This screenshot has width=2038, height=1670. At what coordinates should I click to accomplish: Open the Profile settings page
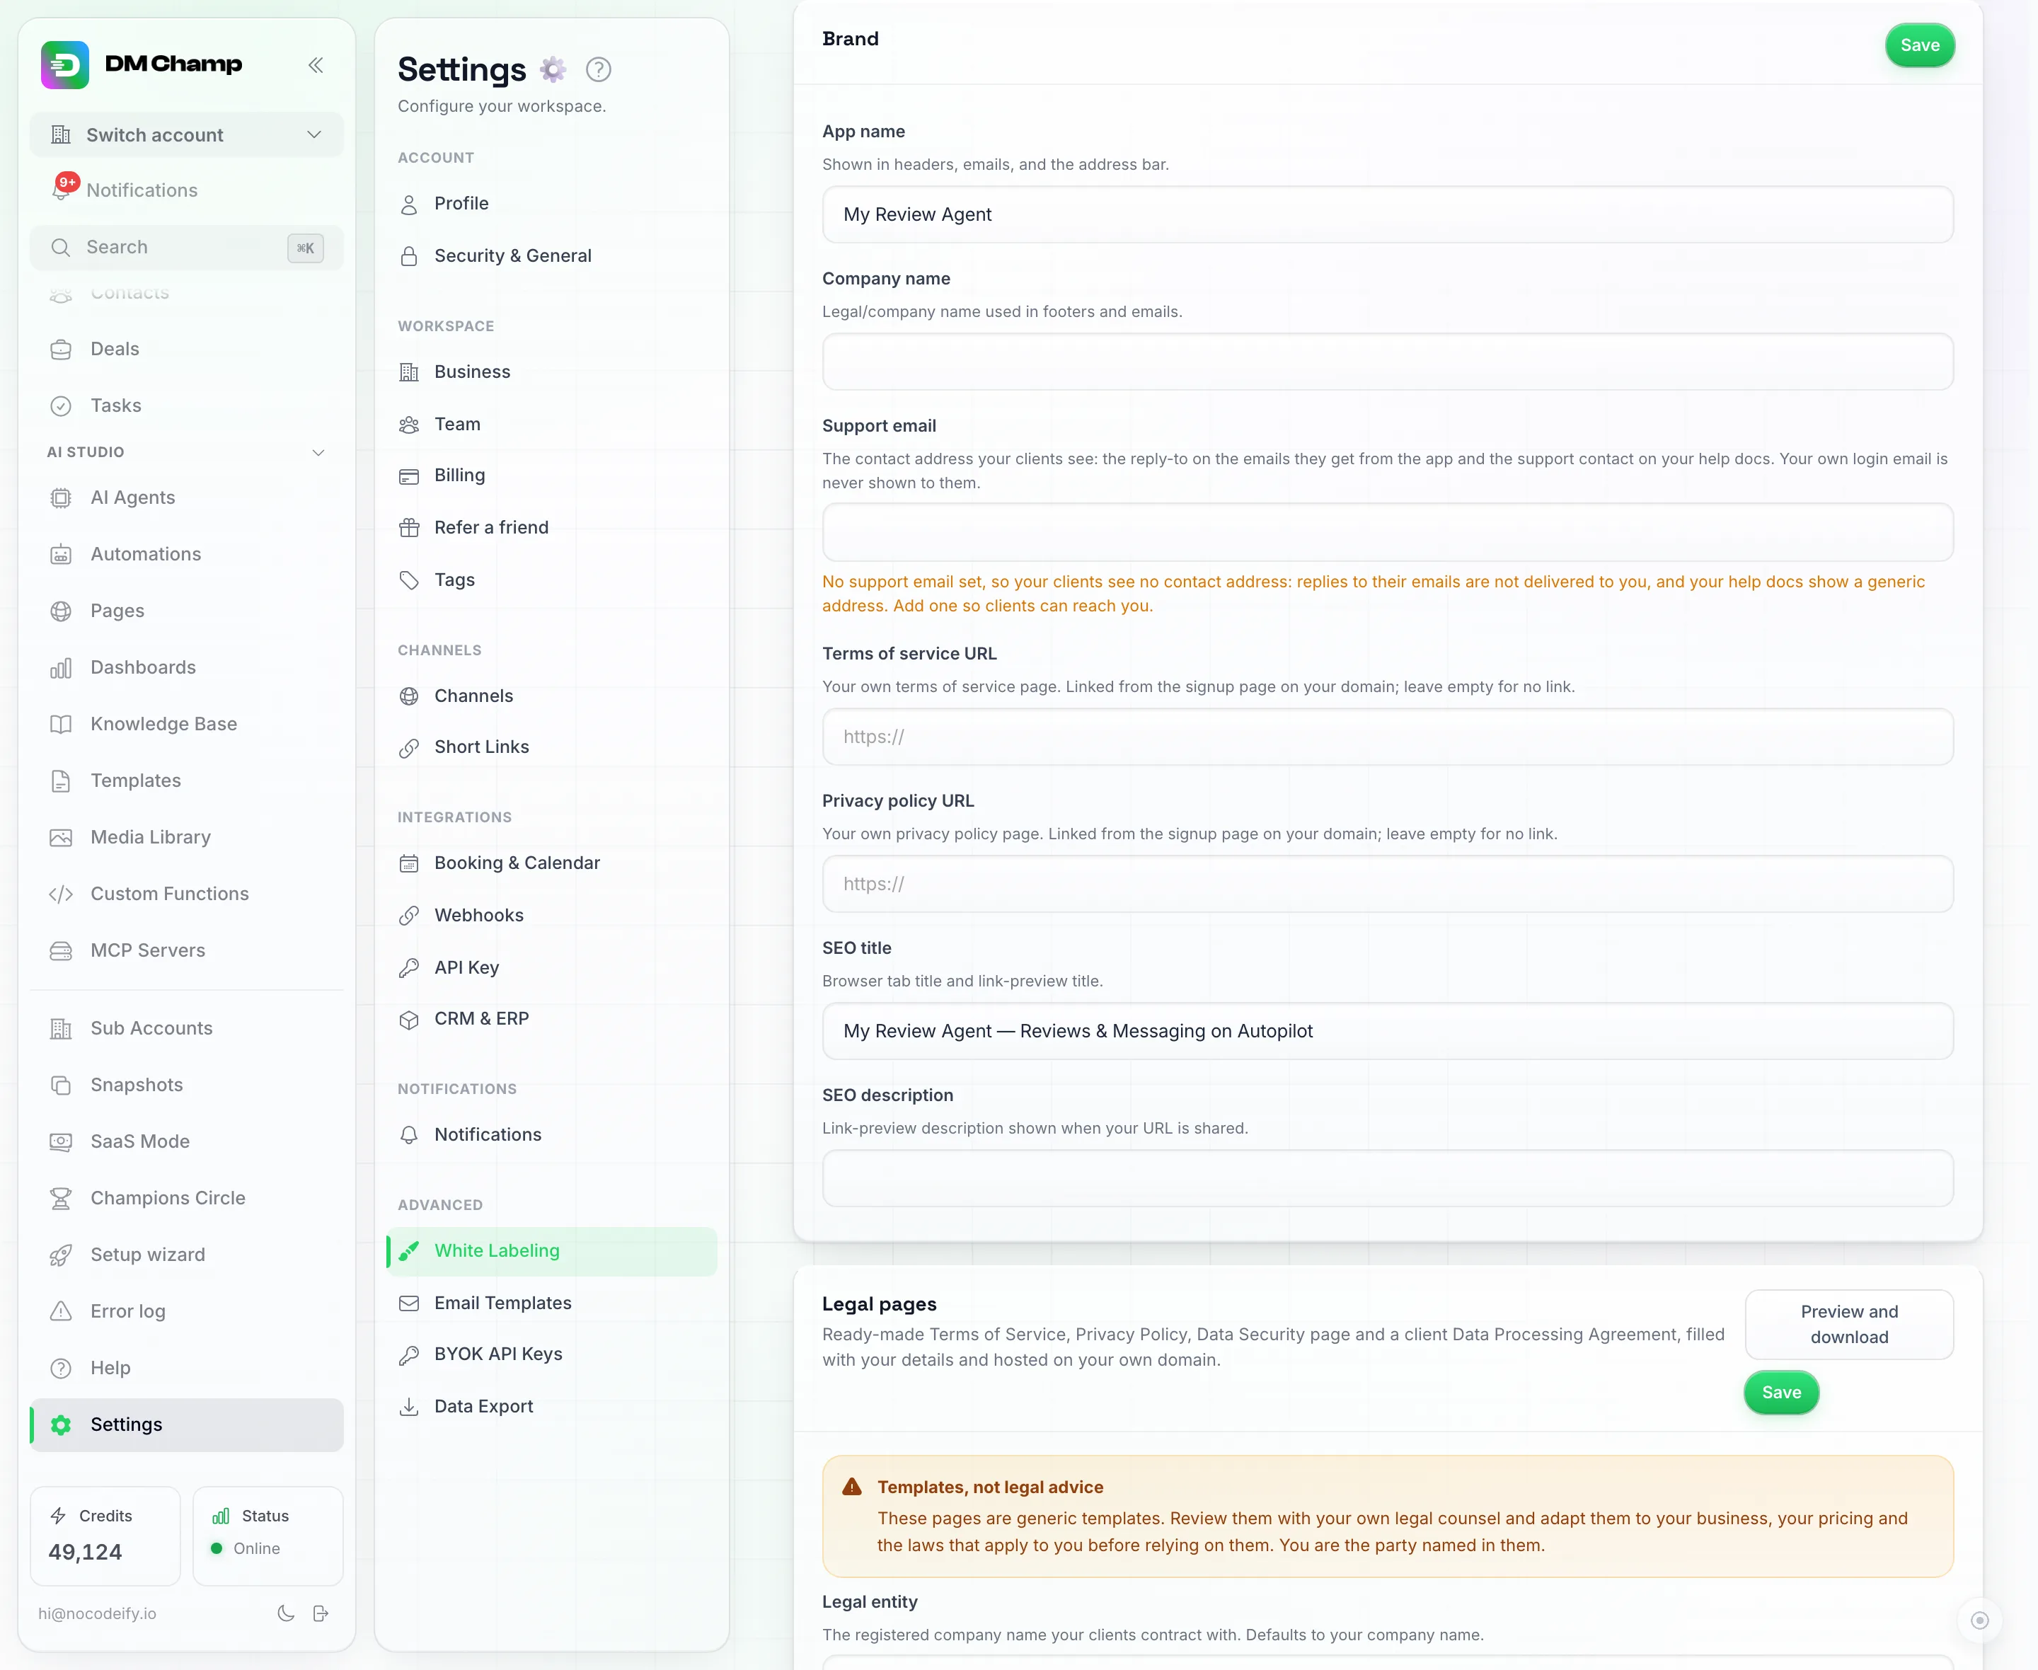pos(551,203)
